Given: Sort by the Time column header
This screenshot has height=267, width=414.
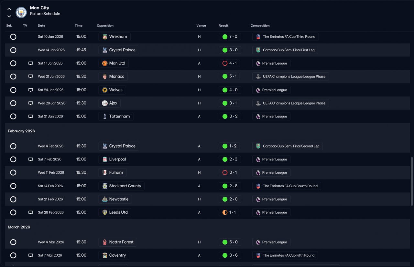Looking at the screenshot, I should 79,26.
